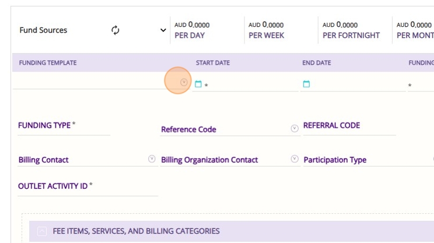Click the Participation Type field

[367, 160]
